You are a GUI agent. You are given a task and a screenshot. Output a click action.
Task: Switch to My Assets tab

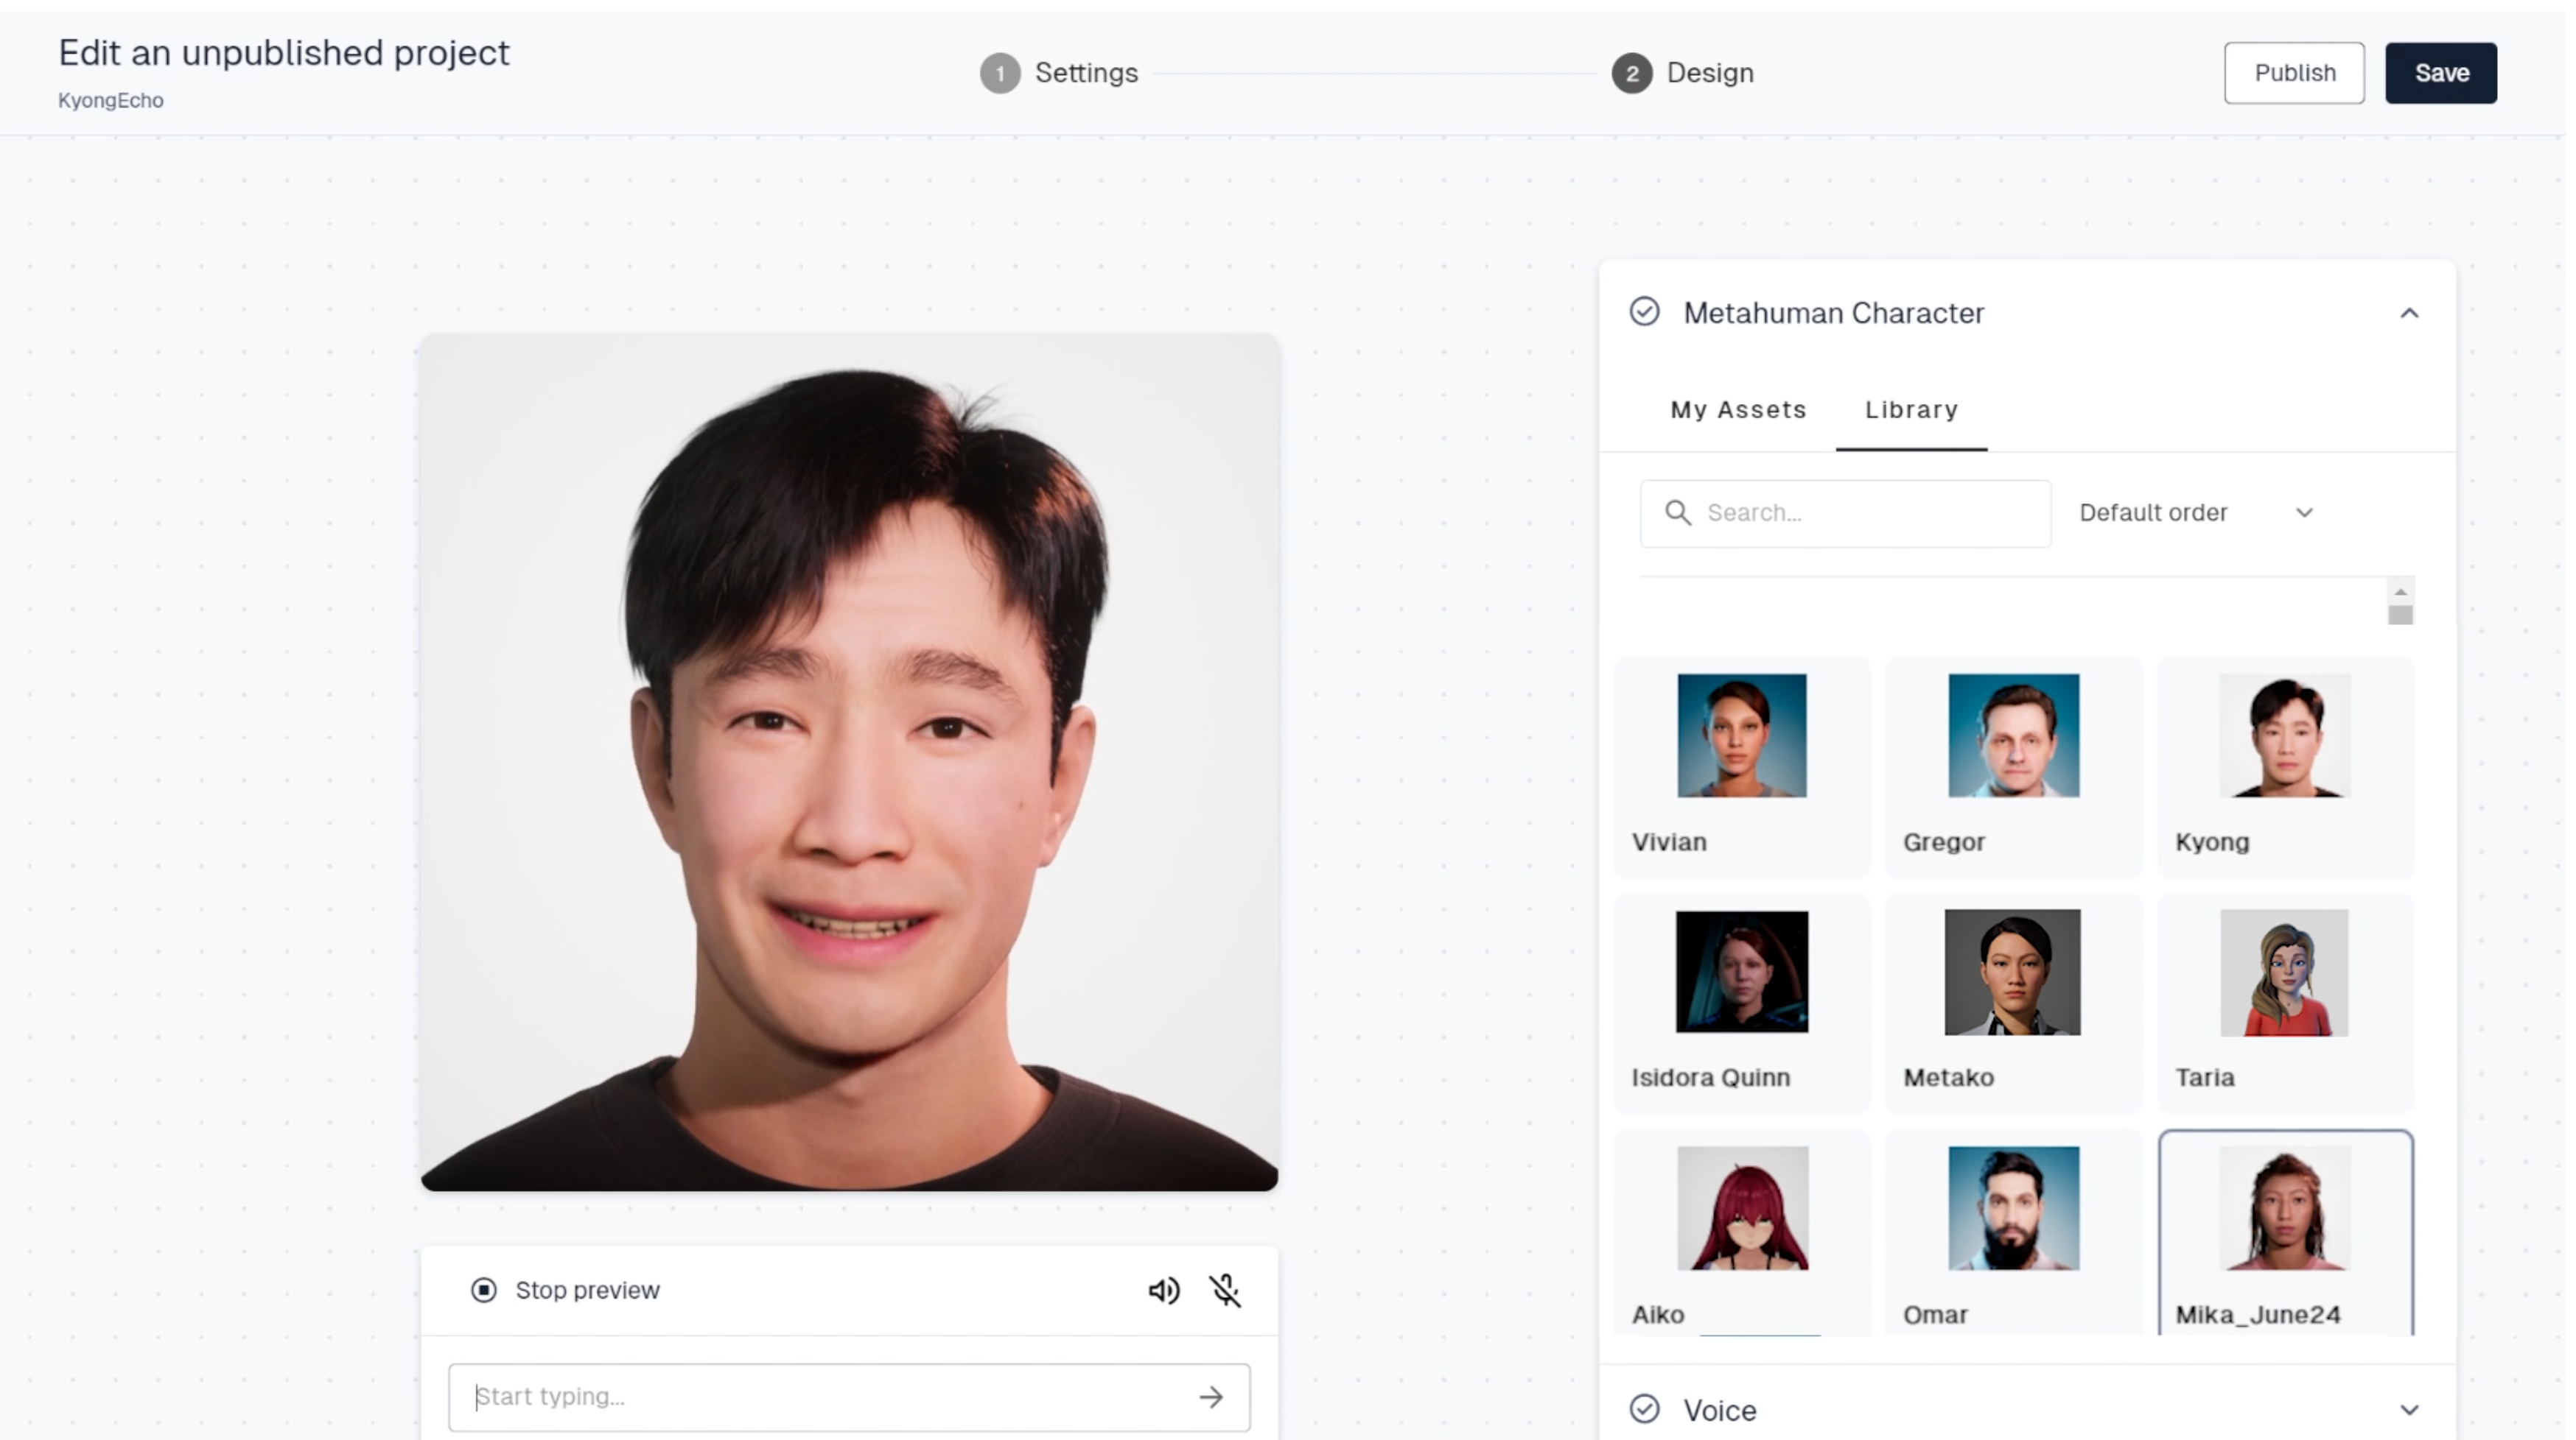[x=1738, y=410]
